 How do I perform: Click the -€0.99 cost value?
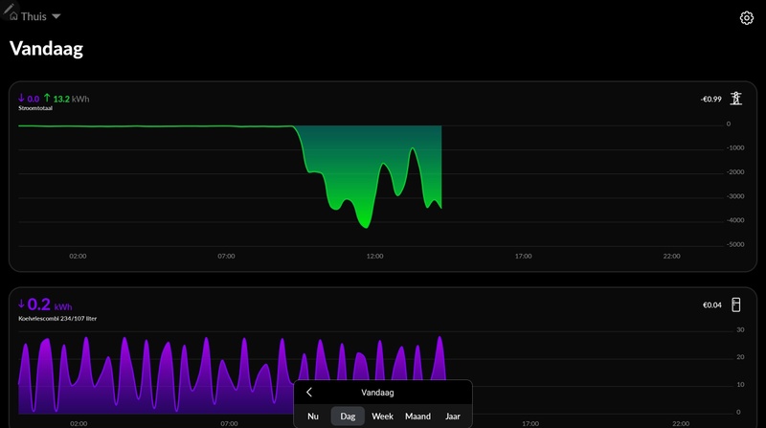click(x=710, y=100)
